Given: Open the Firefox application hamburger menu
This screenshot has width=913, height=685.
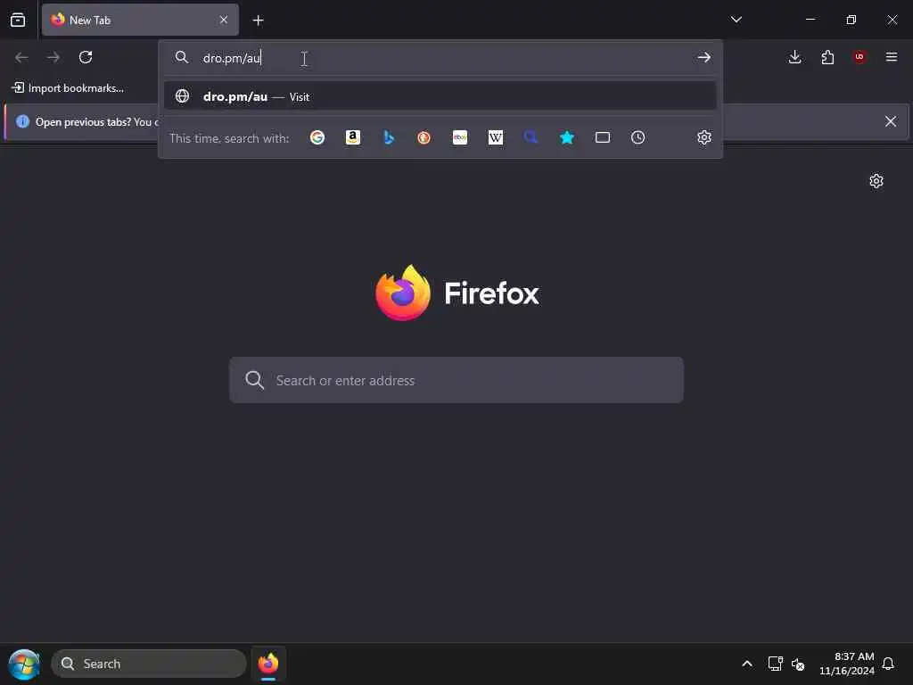Looking at the screenshot, I should 892,57.
